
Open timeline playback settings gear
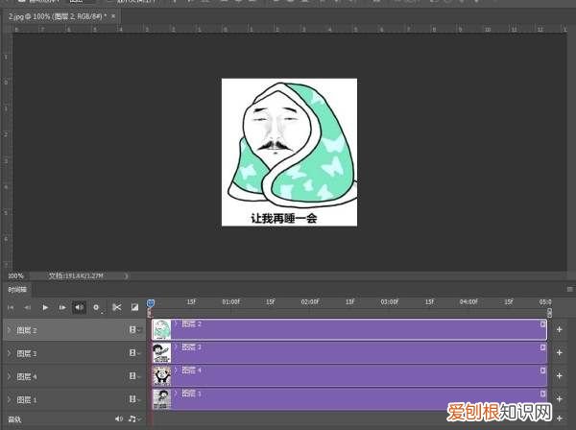tap(97, 307)
